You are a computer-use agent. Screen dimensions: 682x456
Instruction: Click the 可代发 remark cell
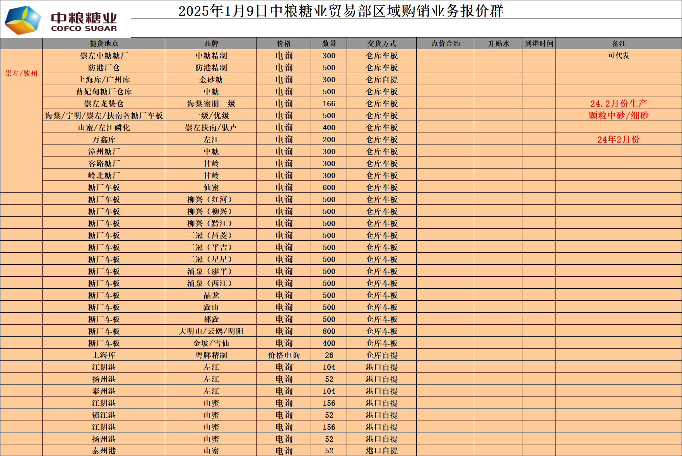(619, 56)
